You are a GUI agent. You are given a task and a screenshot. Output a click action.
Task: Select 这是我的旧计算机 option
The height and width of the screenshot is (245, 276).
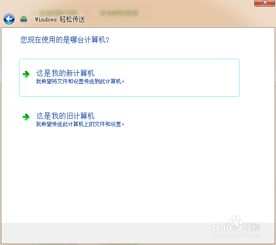pyautogui.click(x=129, y=119)
